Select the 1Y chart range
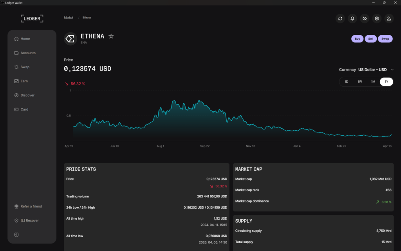 (387, 82)
